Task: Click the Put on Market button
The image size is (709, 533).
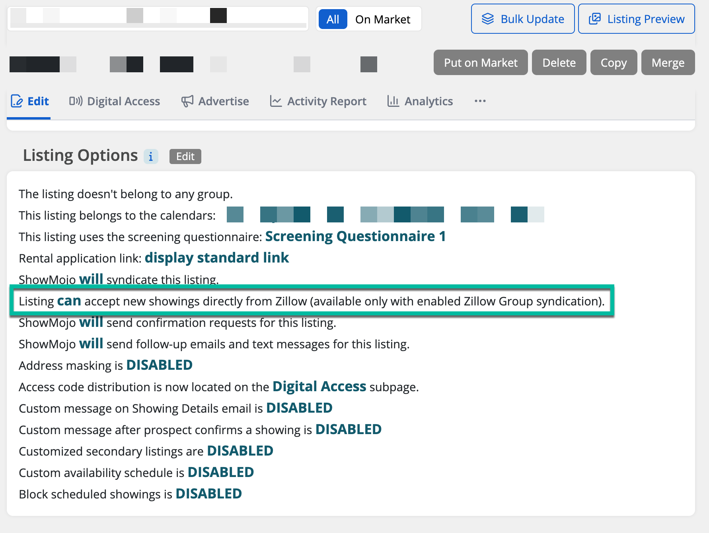Action: click(x=481, y=62)
